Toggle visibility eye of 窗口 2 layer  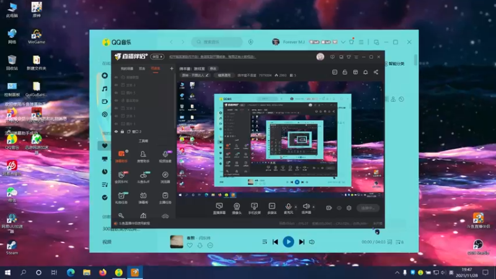pyautogui.click(x=116, y=131)
